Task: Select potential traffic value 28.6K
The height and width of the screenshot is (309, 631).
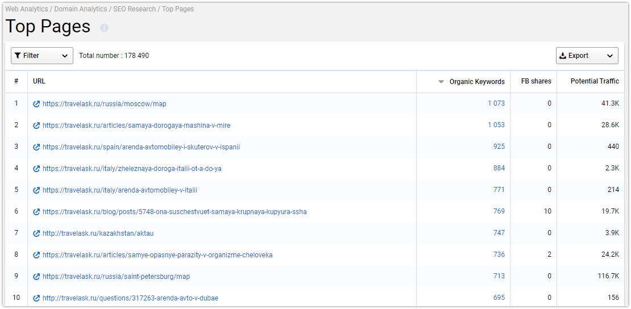Action: tap(610, 125)
